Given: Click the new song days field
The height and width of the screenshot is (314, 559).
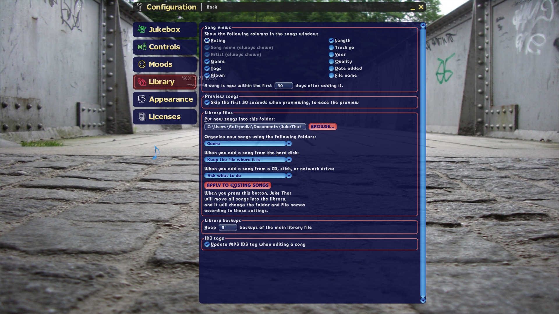Looking at the screenshot, I should (x=284, y=85).
